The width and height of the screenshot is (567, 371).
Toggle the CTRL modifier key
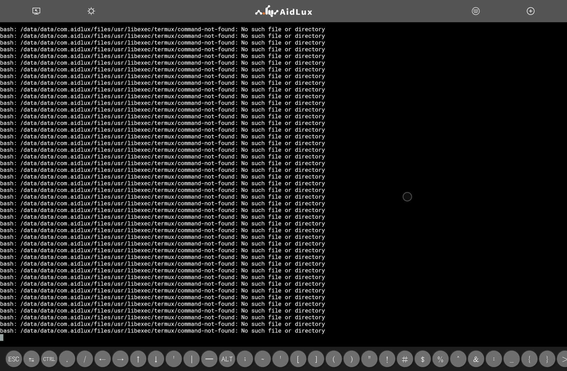[x=49, y=359]
